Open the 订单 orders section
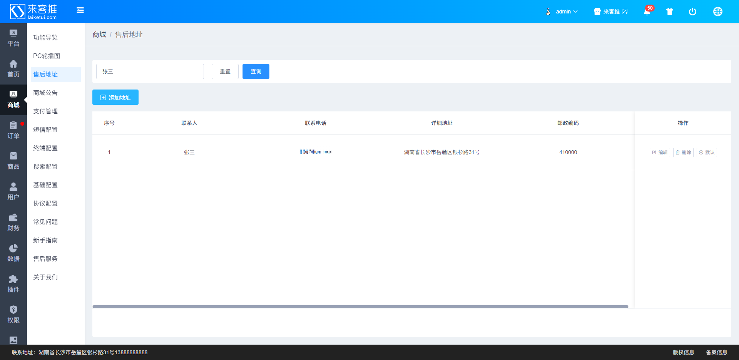The width and height of the screenshot is (739, 360). coord(13,131)
